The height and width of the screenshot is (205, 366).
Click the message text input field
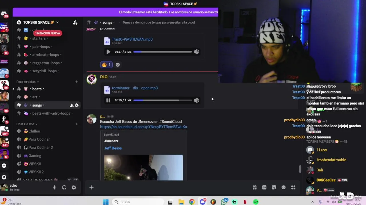(x=173, y=187)
